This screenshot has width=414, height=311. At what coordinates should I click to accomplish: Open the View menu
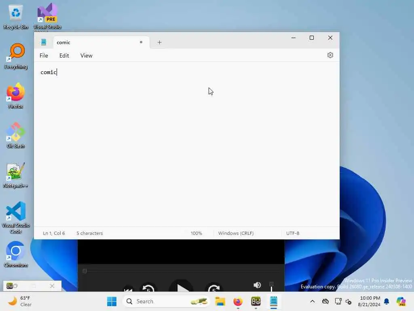(x=87, y=55)
